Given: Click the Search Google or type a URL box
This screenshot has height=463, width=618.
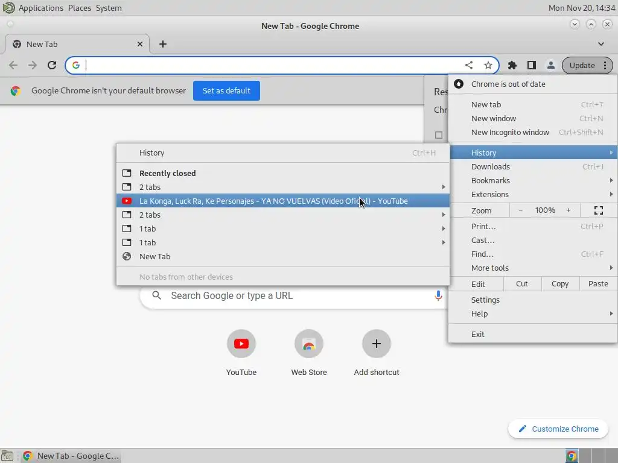Looking at the screenshot, I should 293,296.
